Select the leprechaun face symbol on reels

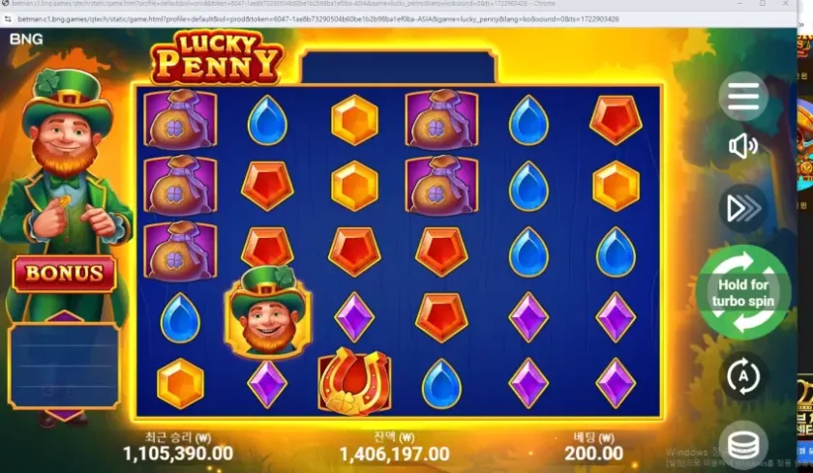pyautogui.click(x=268, y=312)
